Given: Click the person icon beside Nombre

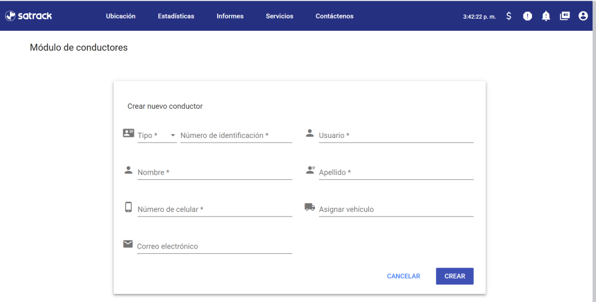Looking at the screenshot, I should click(129, 170).
